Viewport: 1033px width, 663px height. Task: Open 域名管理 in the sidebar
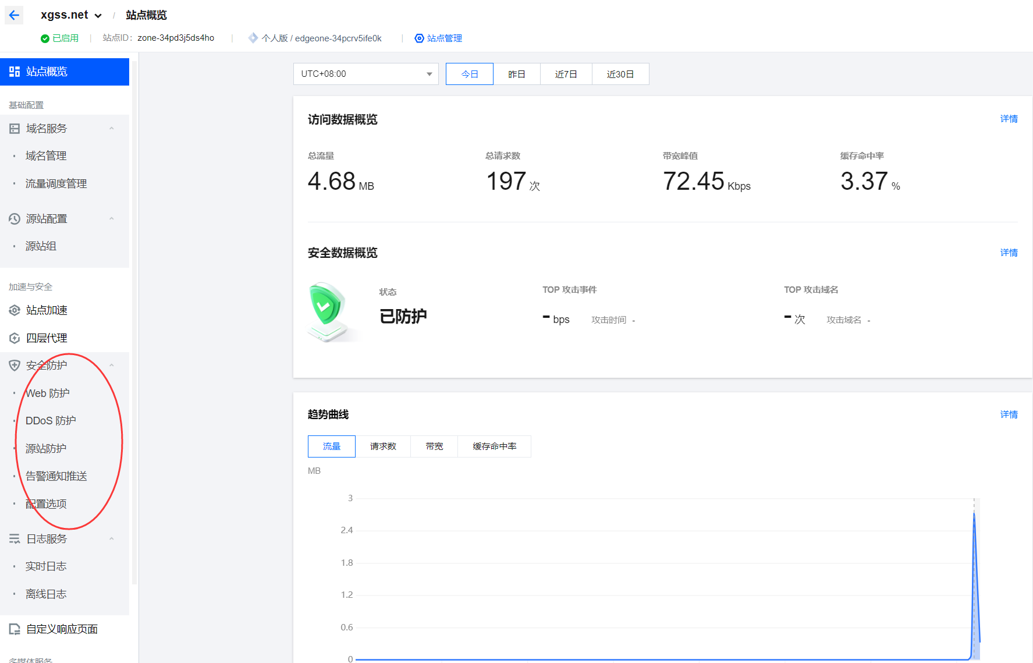pyautogui.click(x=46, y=156)
